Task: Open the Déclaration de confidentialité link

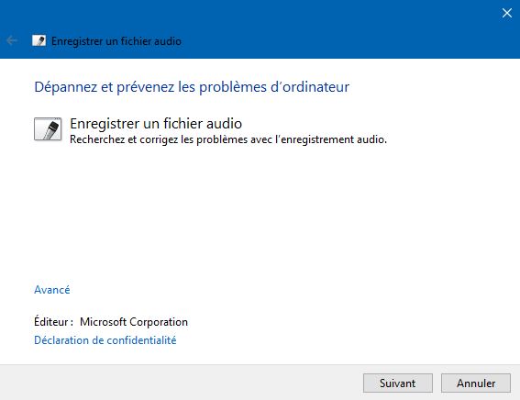Action: tap(105, 340)
